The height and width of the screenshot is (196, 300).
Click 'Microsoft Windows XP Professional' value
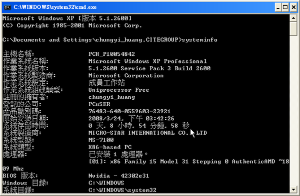tap(147, 61)
